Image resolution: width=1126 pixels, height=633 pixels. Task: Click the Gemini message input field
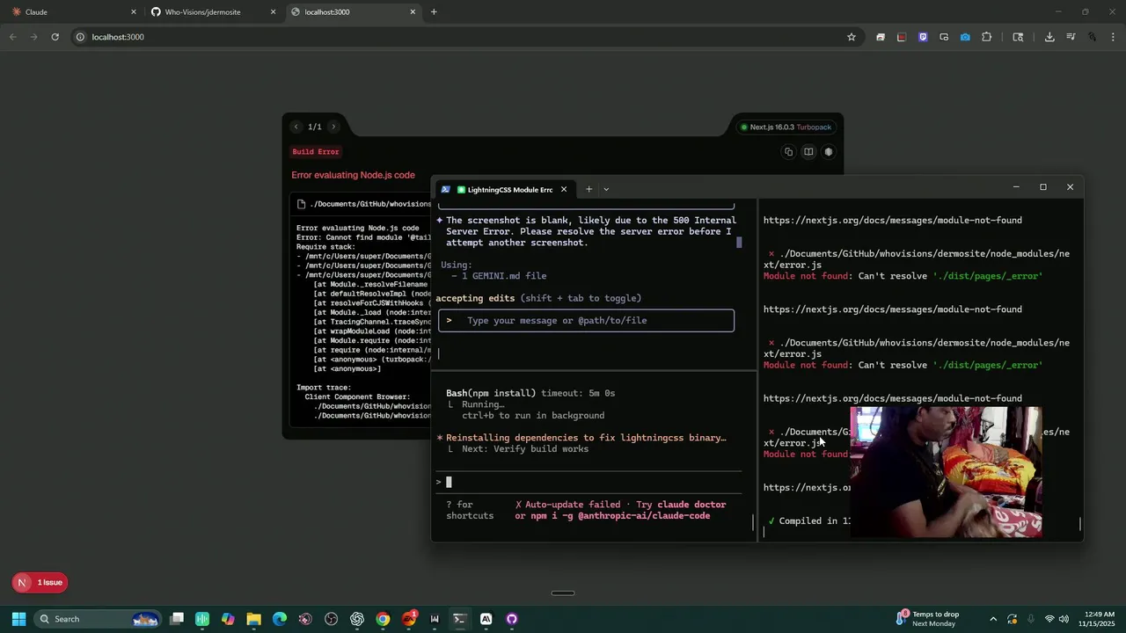(586, 320)
